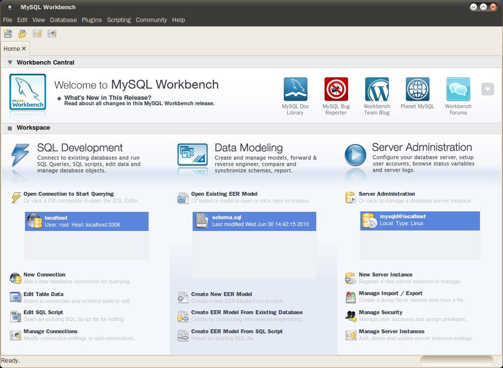Click the Open Existing EER Model link
Image resolution: width=503 pixels, height=368 pixels.
click(x=224, y=194)
